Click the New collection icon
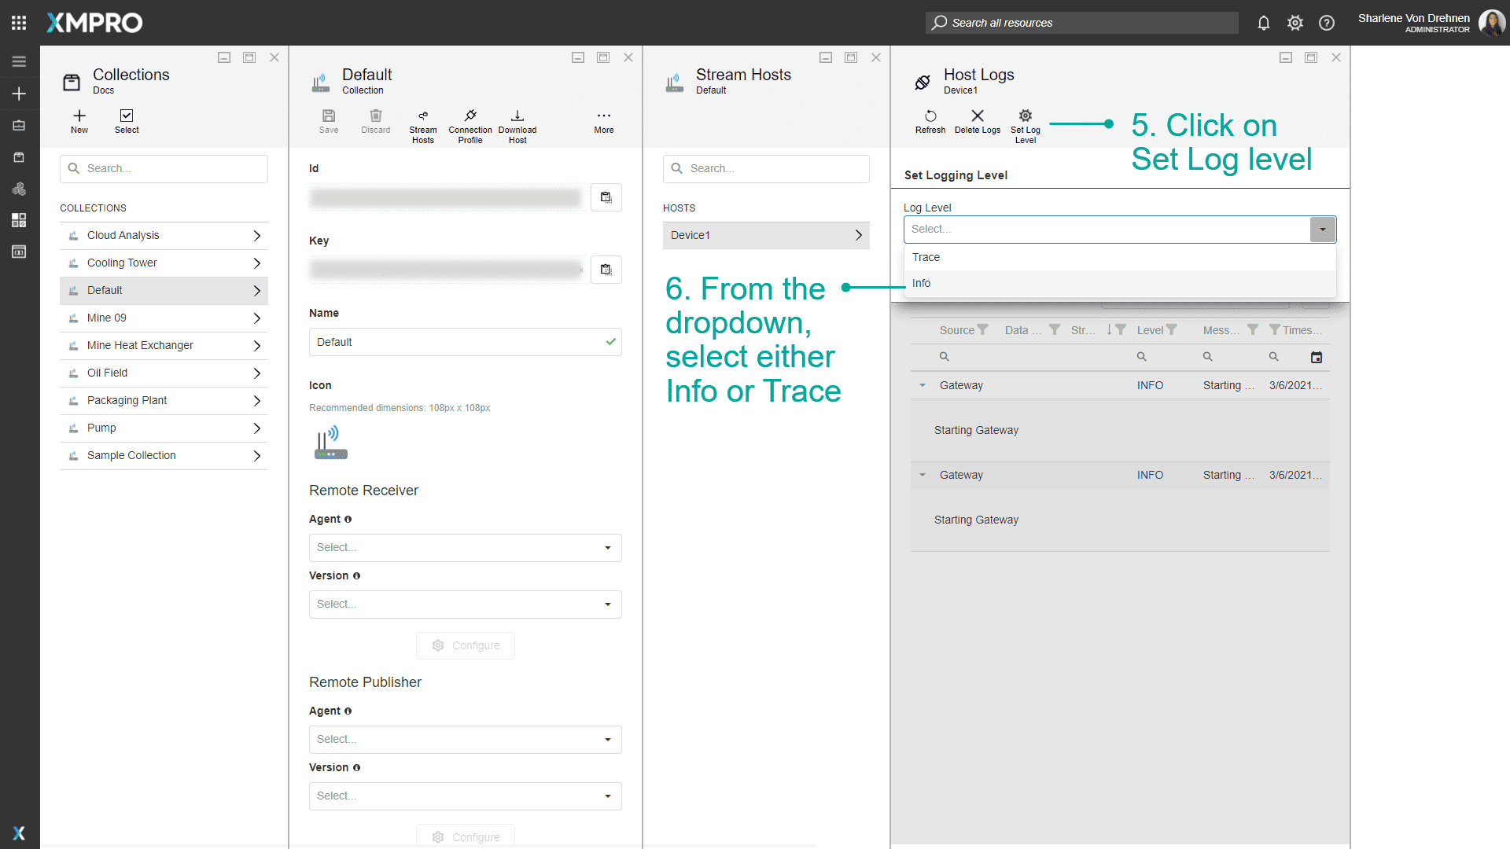Image resolution: width=1510 pixels, height=849 pixels. [x=79, y=116]
